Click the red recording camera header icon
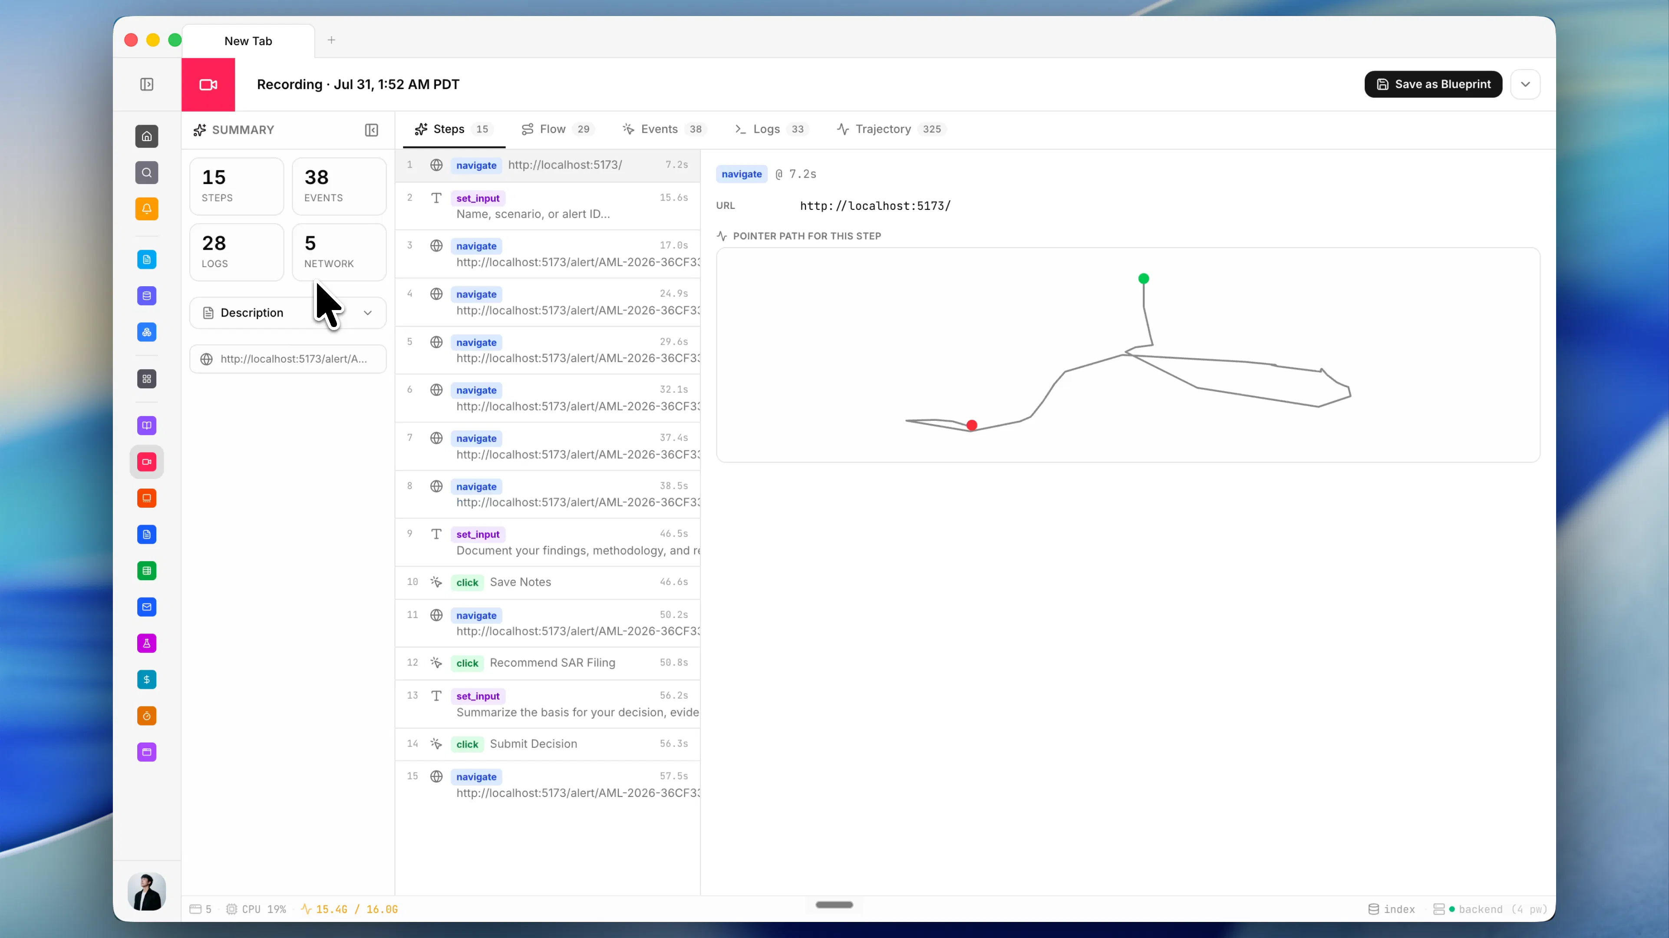The image size is (1669, 938). pyautogui.click(x=208, y=84)
